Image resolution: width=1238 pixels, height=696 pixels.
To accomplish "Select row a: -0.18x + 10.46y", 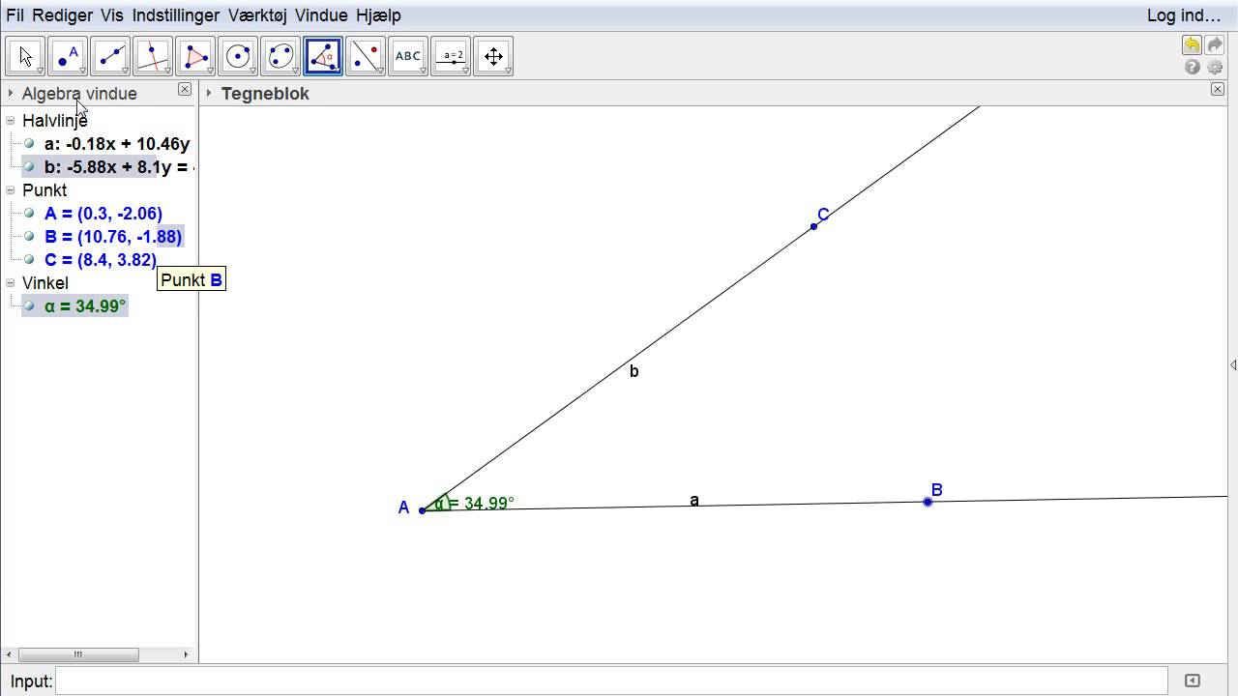I will 117,144.
